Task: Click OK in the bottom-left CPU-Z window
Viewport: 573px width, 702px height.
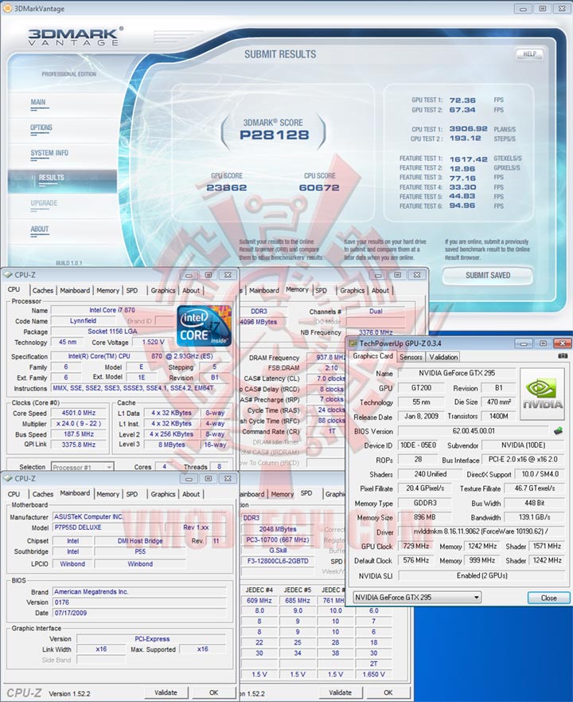Action: 214,692
